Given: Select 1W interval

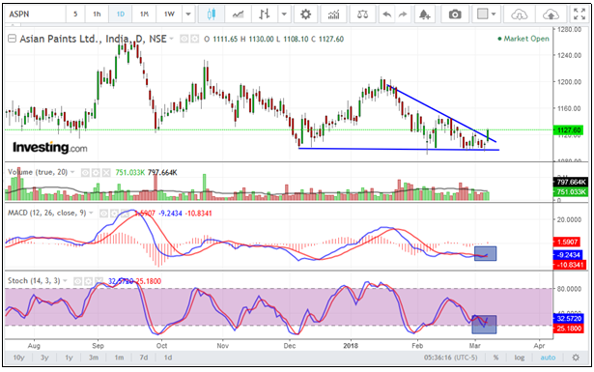Looking at the screenshot, I should pos(169,14).
